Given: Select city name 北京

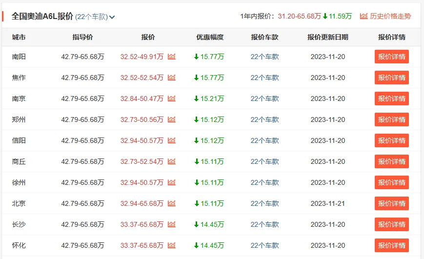Looking at the screenshot, I should pos(19,203).
